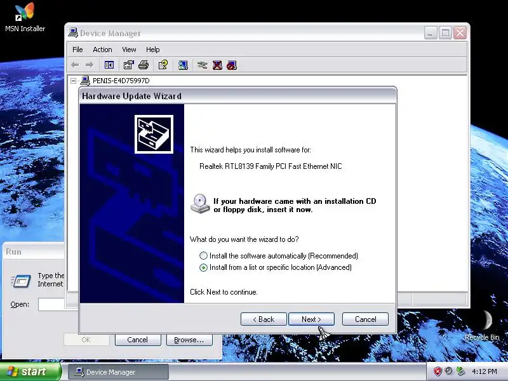Click the gray round system tray icon
Viewport: 508px width, 381px height.
click(449, 371)
